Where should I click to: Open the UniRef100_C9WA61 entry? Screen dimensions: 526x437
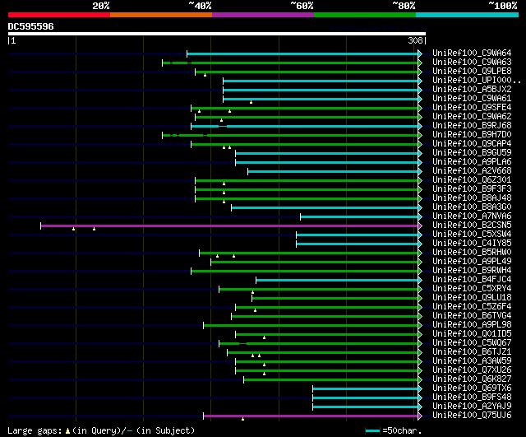point(472,99)
